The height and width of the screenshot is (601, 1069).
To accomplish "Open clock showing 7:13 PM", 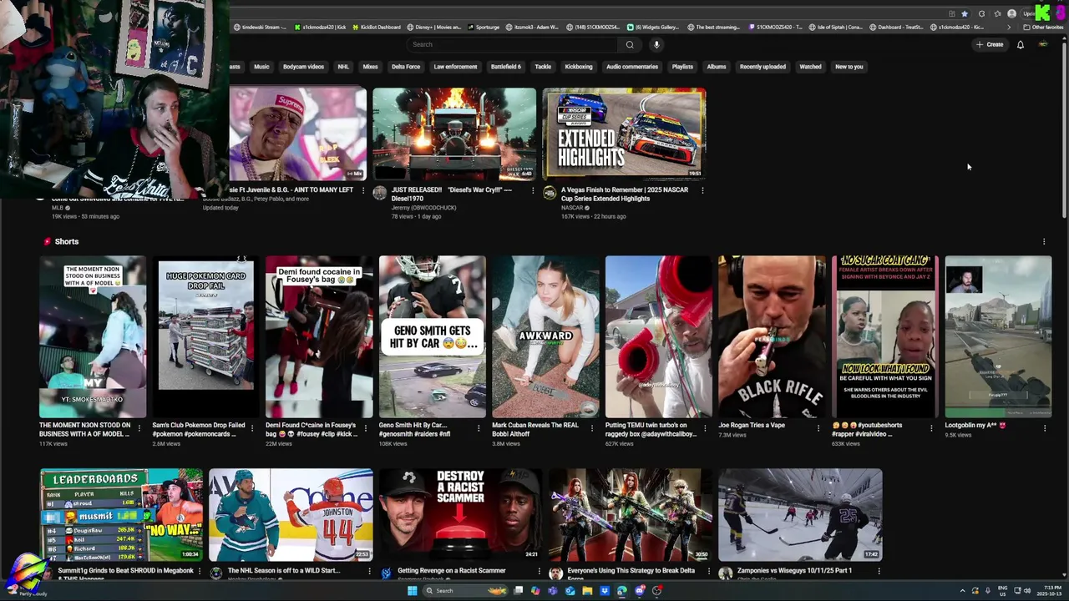I will [x=1047, y=591].
